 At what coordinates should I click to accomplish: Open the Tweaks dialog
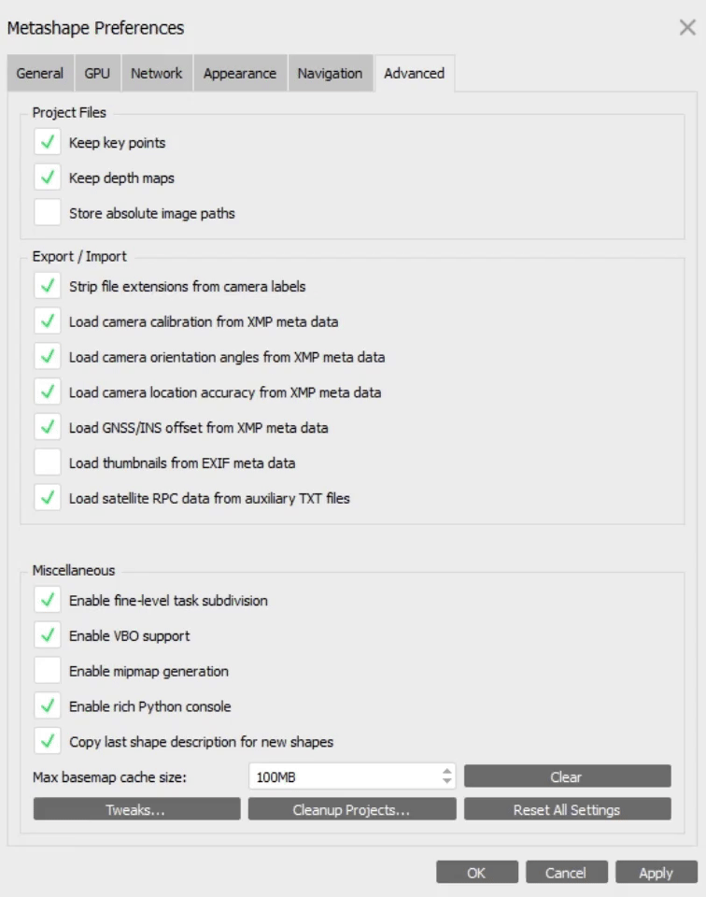point(136,810)
